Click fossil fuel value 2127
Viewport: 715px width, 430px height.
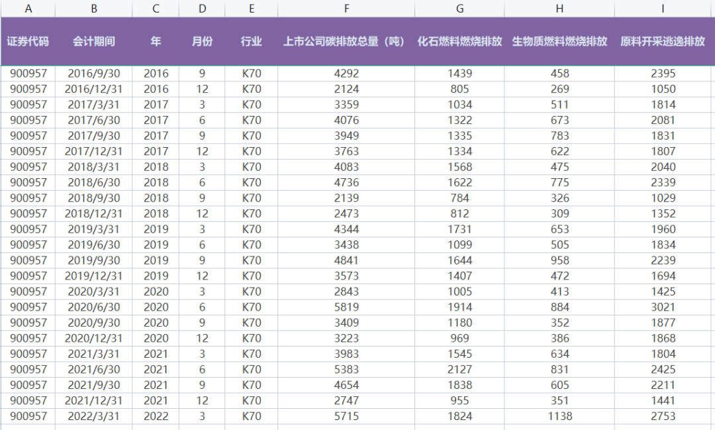coord(459,369)
